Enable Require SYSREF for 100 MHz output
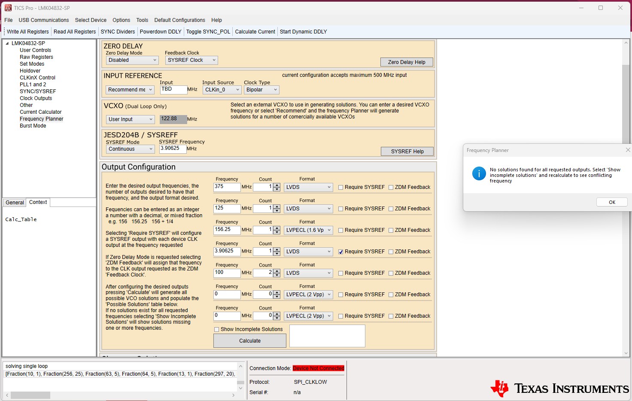 pyautogui.click(x=340, y=273)
